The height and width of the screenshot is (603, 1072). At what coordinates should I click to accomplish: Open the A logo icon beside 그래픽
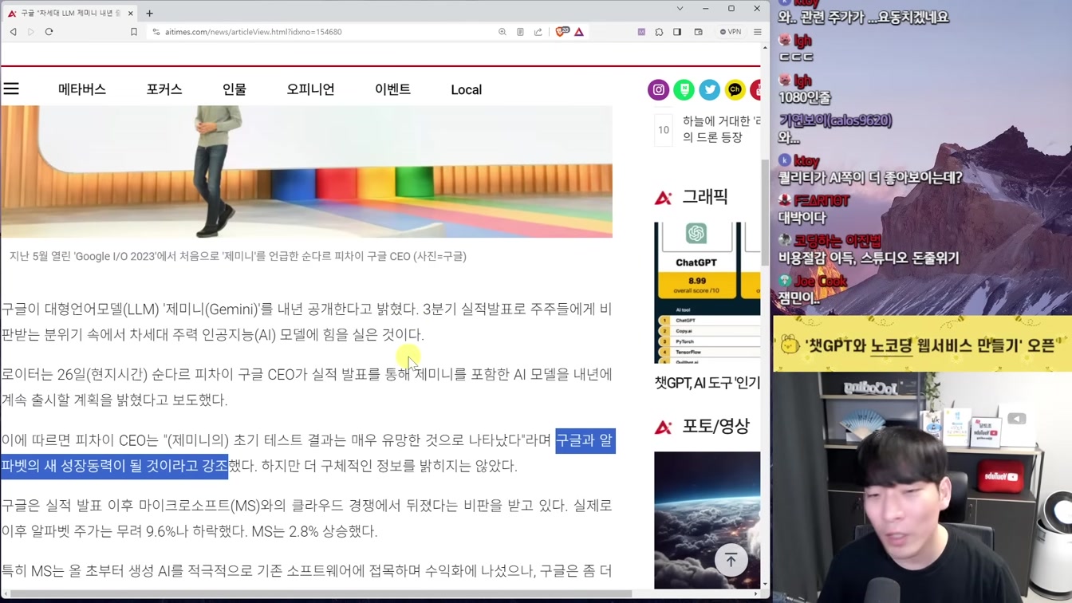(663, 197)
